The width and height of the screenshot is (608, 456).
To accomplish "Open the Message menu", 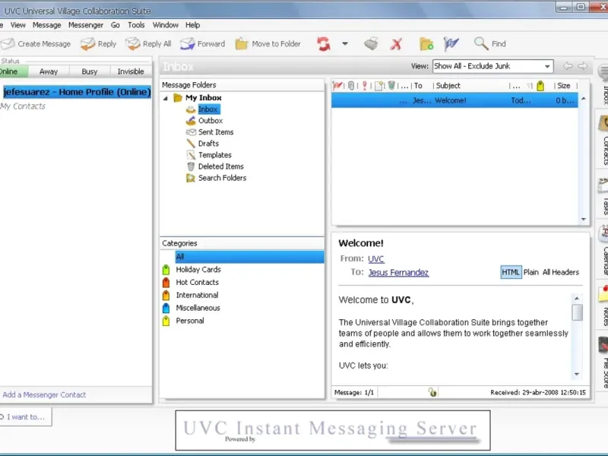I will tap(47, 25).
